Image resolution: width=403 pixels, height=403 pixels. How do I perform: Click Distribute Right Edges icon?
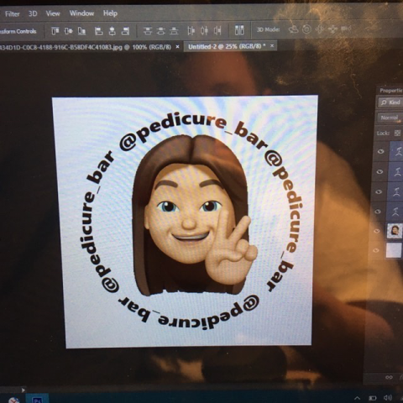click(x=217, y=30)
